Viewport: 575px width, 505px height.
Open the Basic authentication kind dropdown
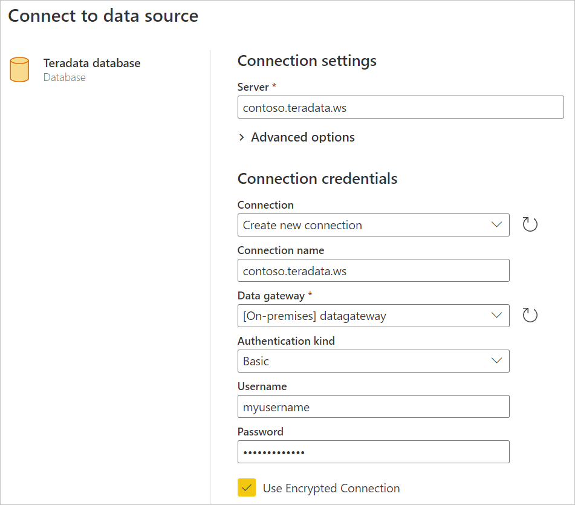(x=373, y=360)
